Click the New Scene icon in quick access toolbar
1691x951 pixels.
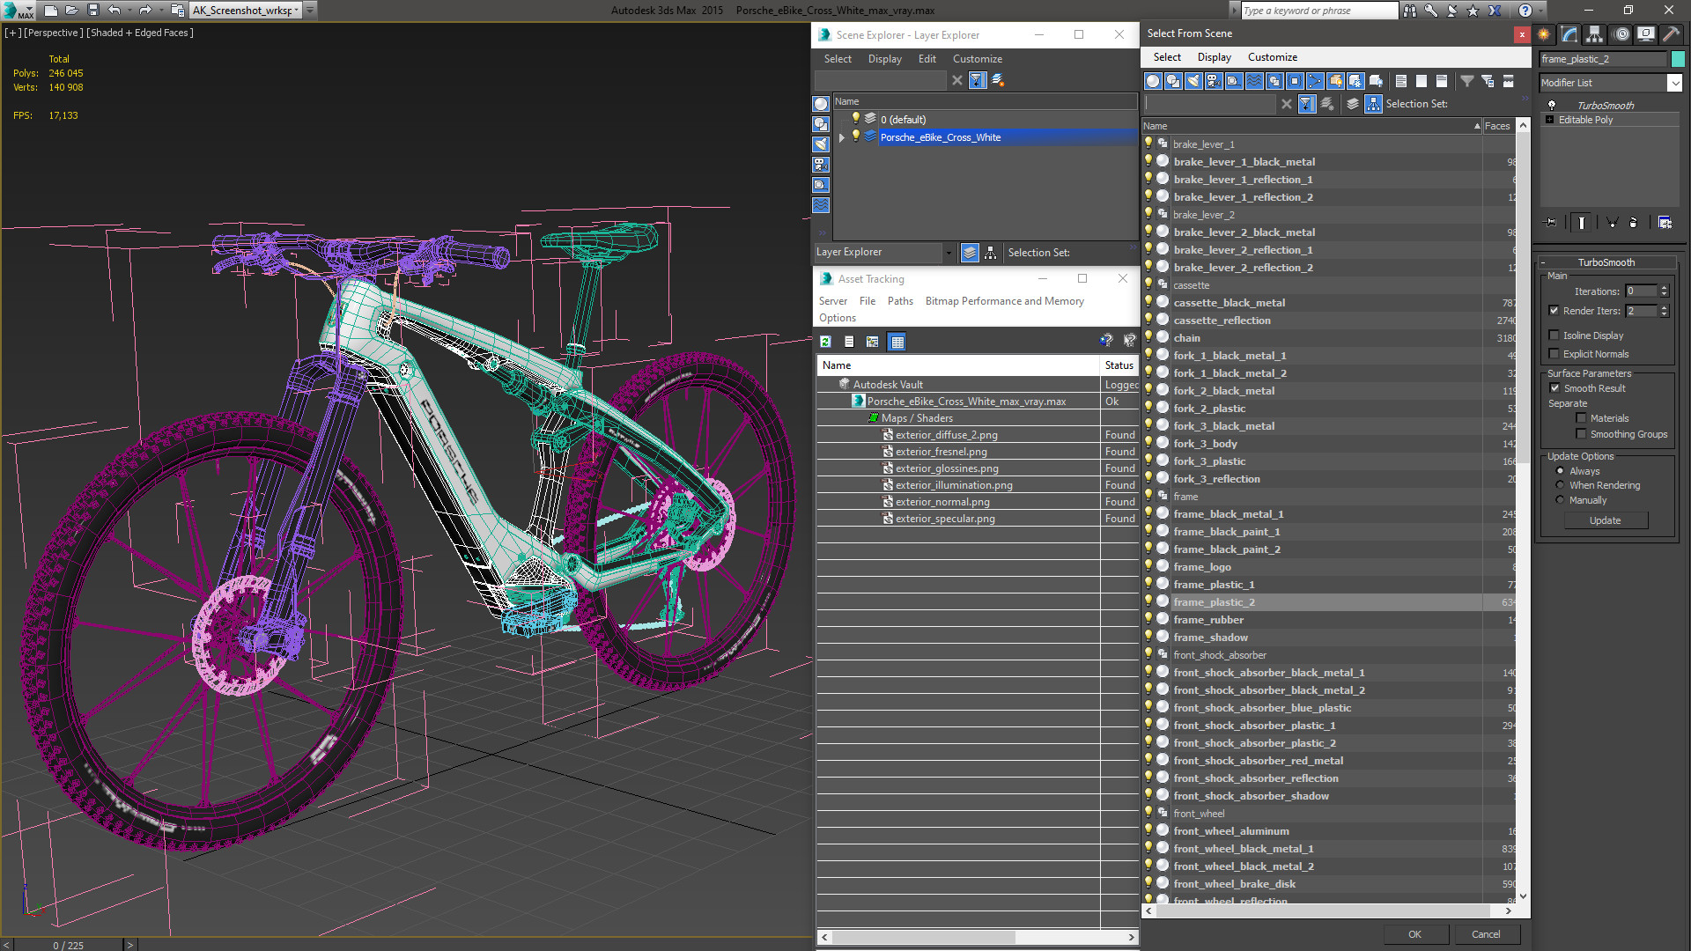50,11
